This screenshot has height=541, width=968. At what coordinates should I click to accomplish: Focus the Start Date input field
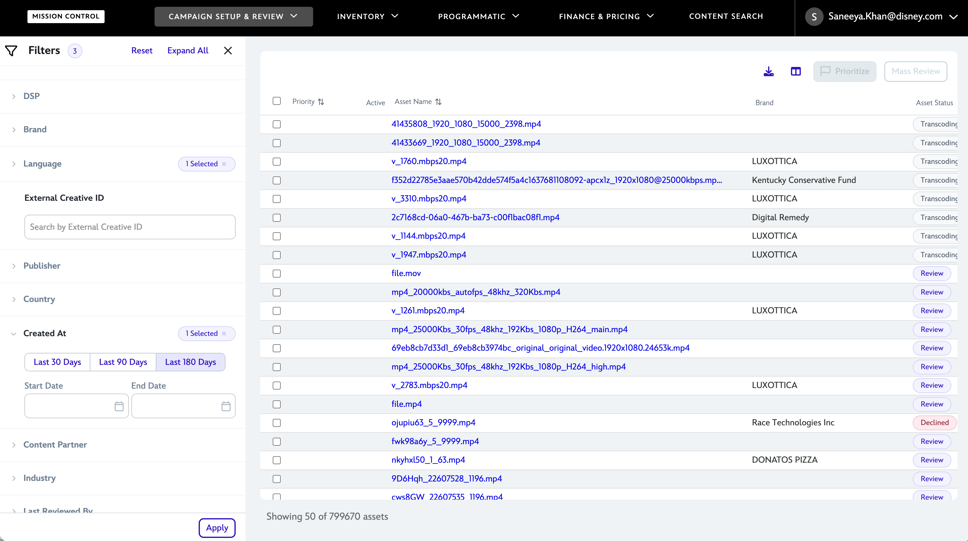click(77, 406)
